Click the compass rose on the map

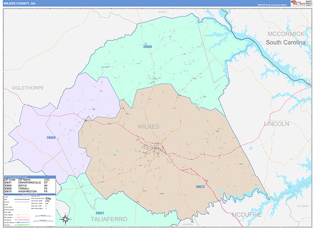(x=65, y=219)
